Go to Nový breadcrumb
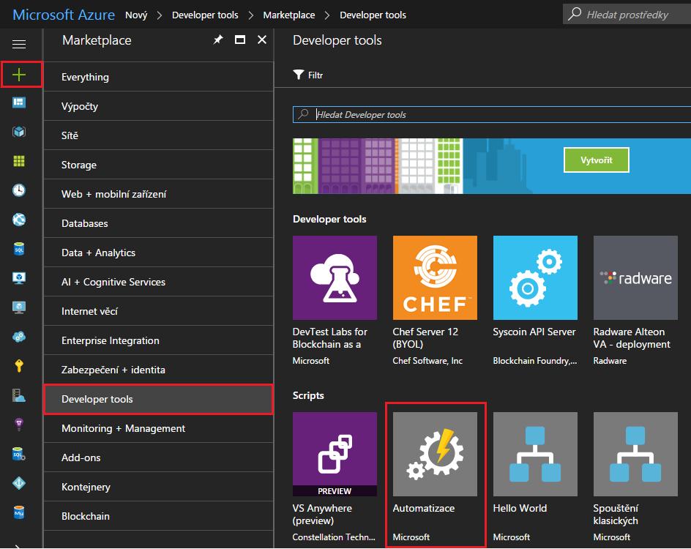This screenshot has height=549, width=691. click(136, 15)
